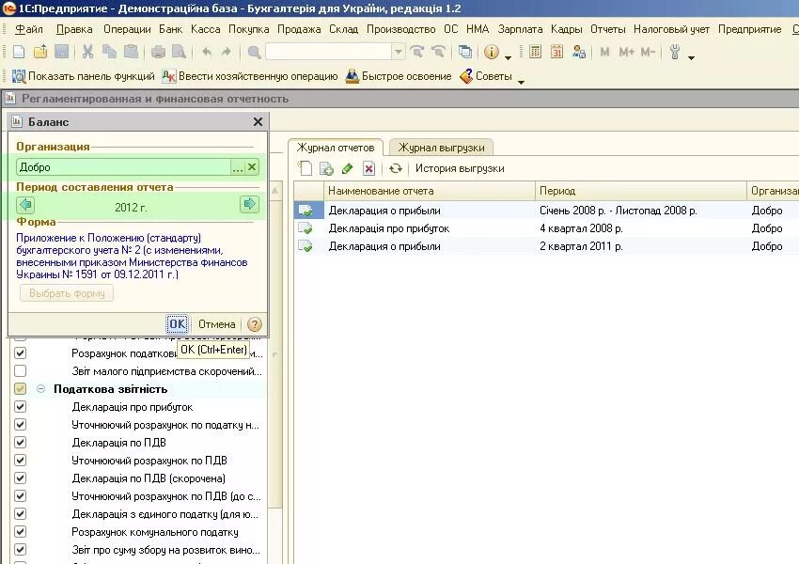Click the toolbar search input field
The width and height of the screenshot is (799, 564).
tap(329, 52)
